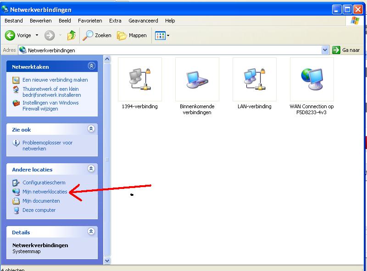Minimize the Netwerkverbindingen window

click(x=336, y=10)
